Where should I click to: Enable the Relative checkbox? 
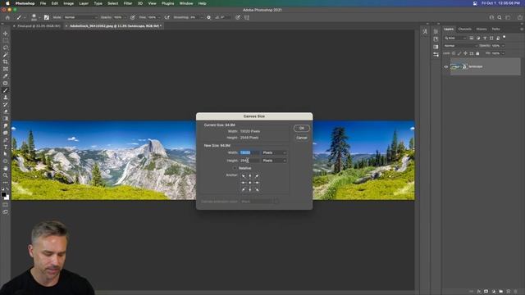pyautogui.click(x=235, y=168)
